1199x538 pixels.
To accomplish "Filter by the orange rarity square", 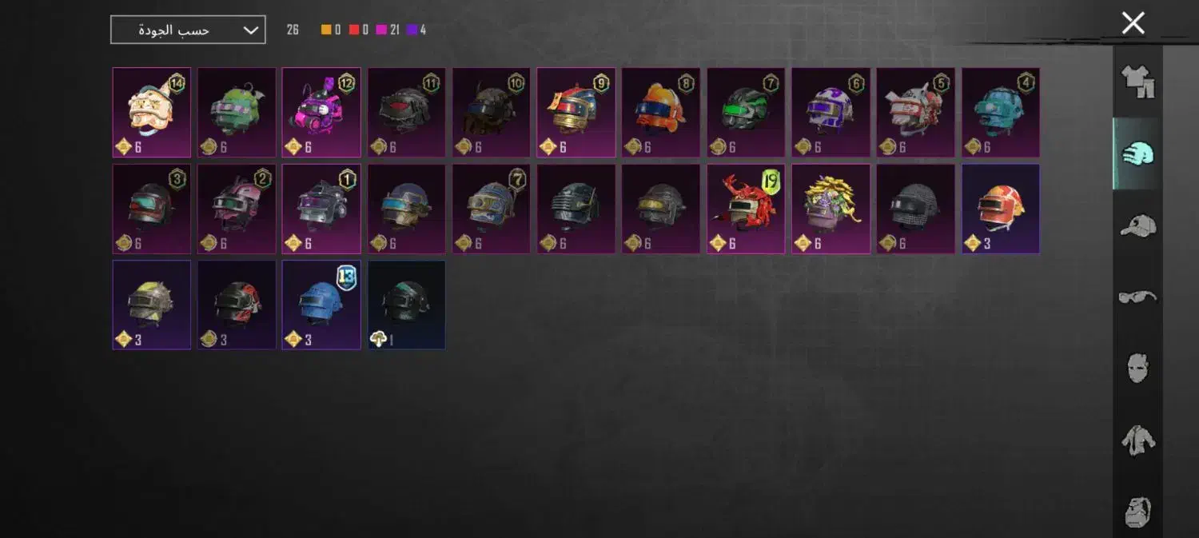I will click(x=326, y=30).
